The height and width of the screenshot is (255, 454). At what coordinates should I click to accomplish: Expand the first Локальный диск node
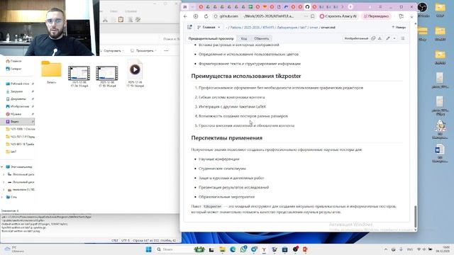pyautogui.click(x=4, y=174)
